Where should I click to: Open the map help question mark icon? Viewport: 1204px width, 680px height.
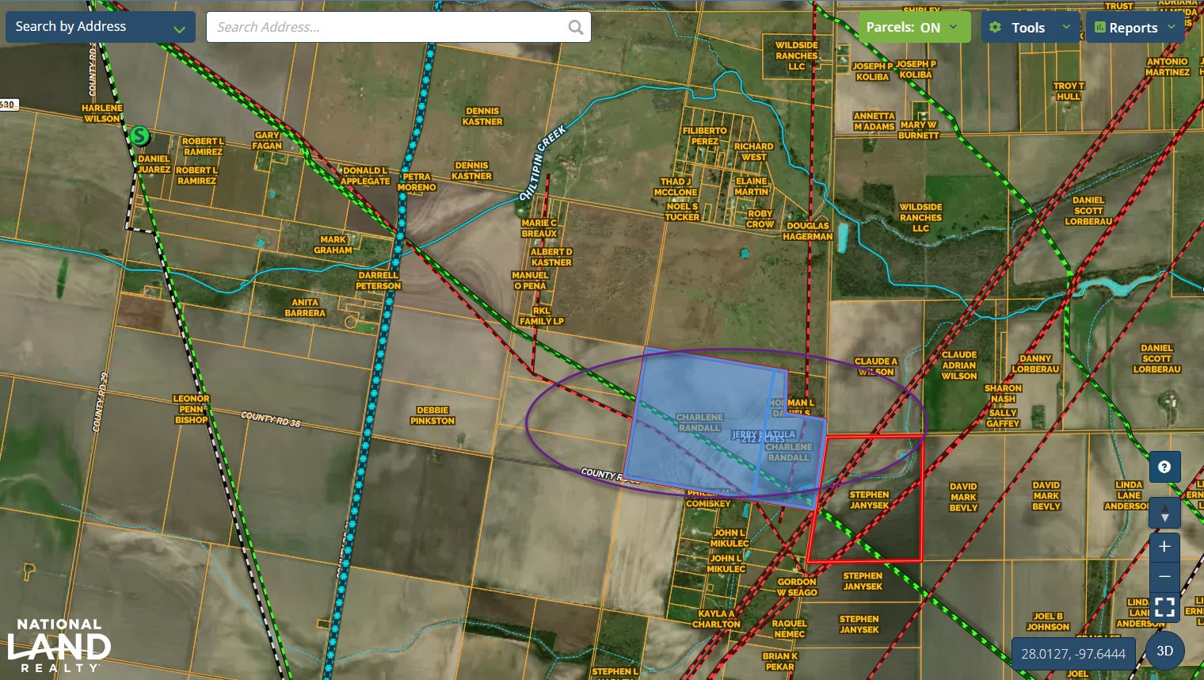[1164, 467]
